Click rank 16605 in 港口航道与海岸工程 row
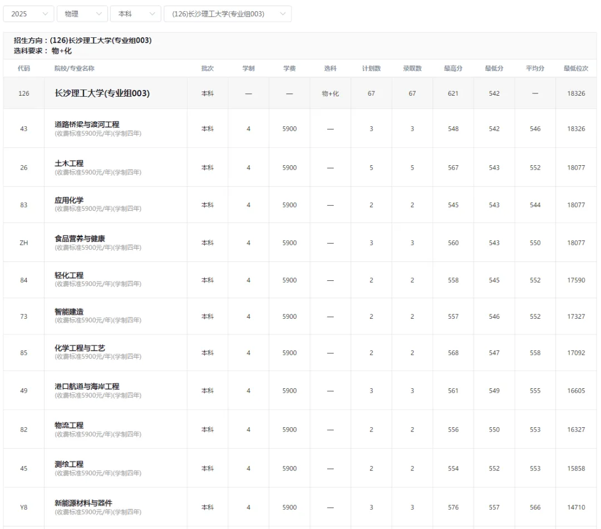This screenshot has width=601, height=529. [576, 390]
